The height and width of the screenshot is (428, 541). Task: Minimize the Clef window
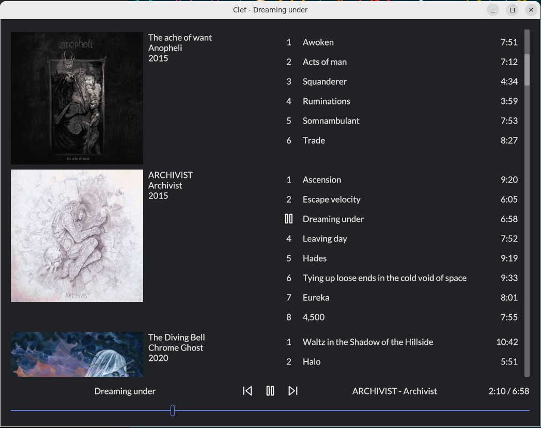493,10
